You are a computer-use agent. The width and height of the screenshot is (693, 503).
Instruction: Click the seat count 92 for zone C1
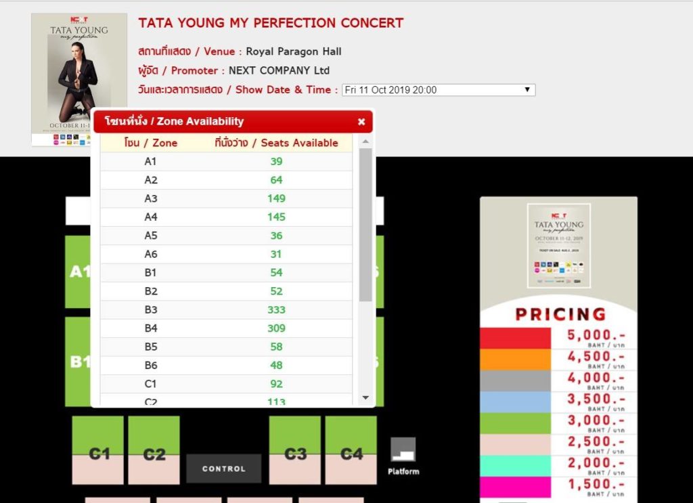click(x=276, y=384)
